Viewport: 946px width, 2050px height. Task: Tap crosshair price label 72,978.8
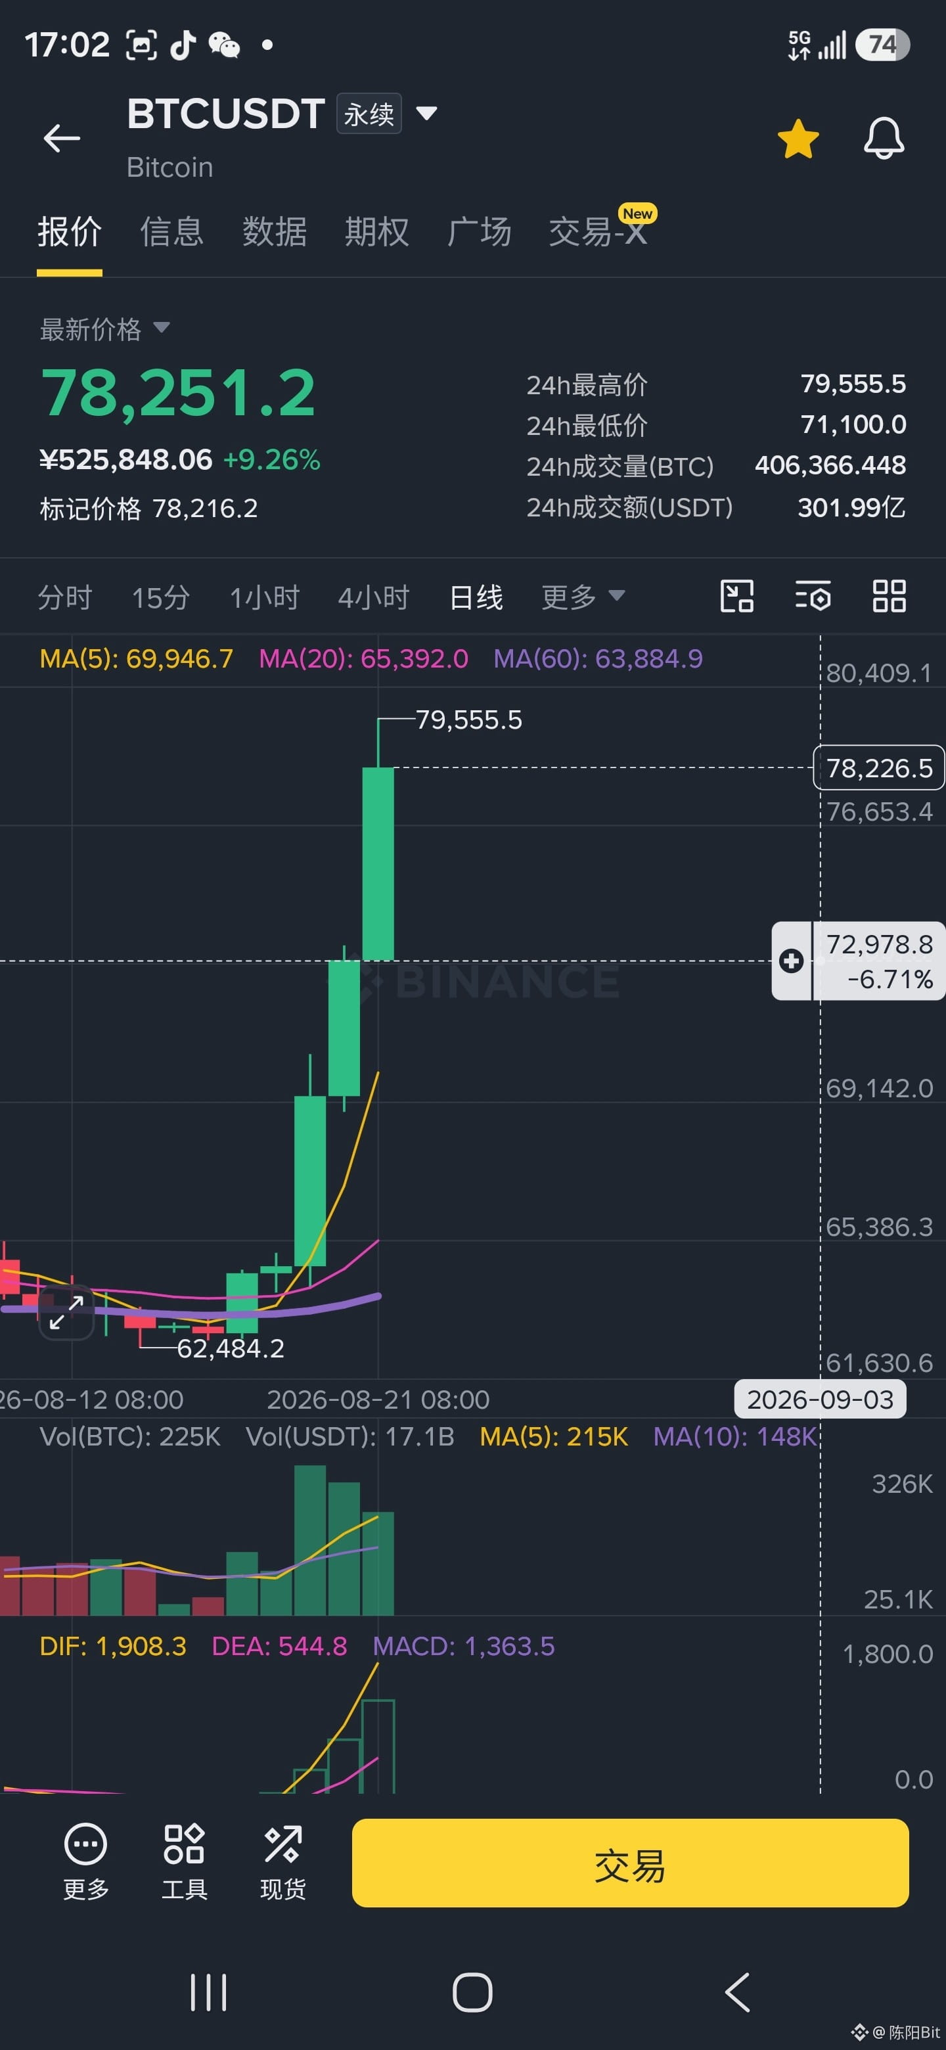(x=879, y=945)
